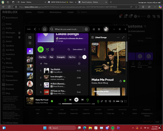
Task: Open Roblox Marketplace menu
Action: [x=55, y=12]
